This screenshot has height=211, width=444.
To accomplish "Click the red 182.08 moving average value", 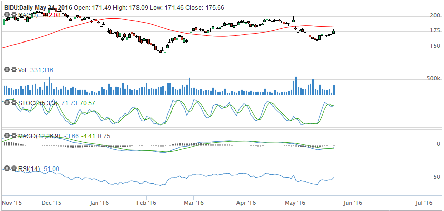I will pos(51,15).
